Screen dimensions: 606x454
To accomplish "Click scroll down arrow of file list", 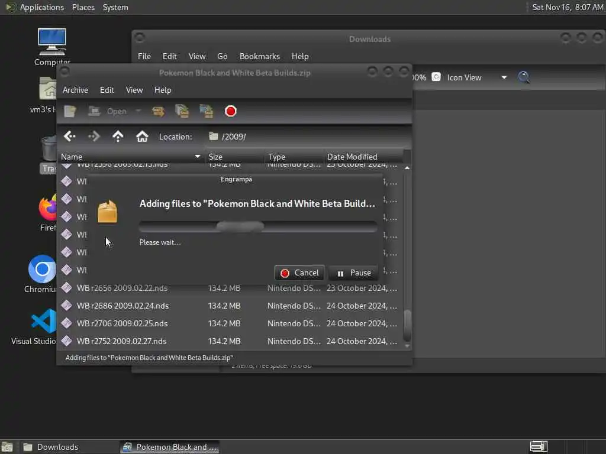I will point(407,346).
